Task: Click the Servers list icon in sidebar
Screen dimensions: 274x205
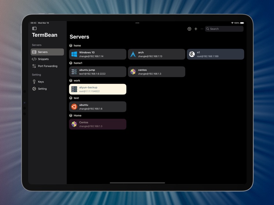Action: pyautogui.click(x=34, y=52)
